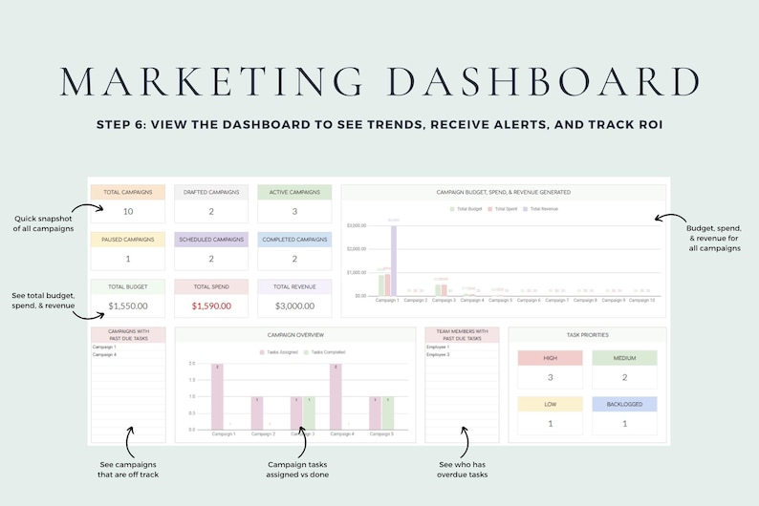Click Campaign 1 tasks assigned bar in overview

pos(217,397)
